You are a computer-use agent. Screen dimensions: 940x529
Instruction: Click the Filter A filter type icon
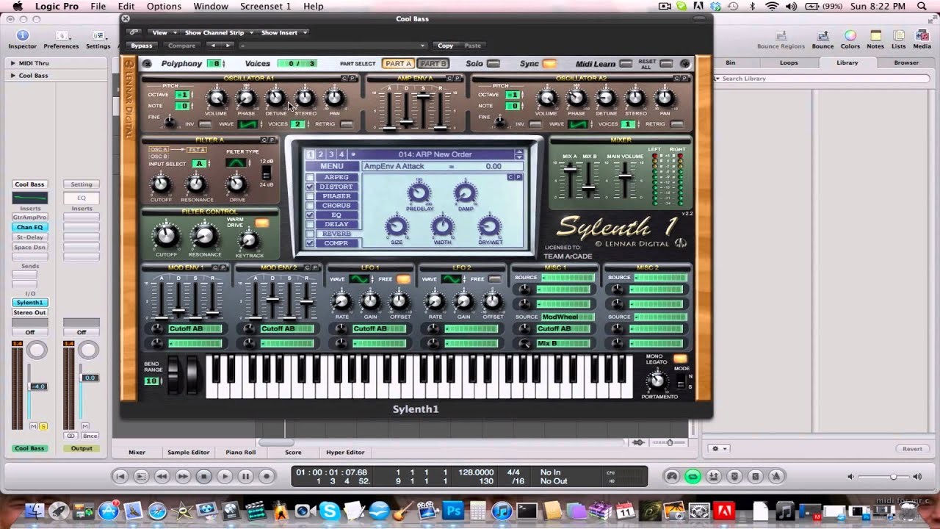tap(236, 163)
